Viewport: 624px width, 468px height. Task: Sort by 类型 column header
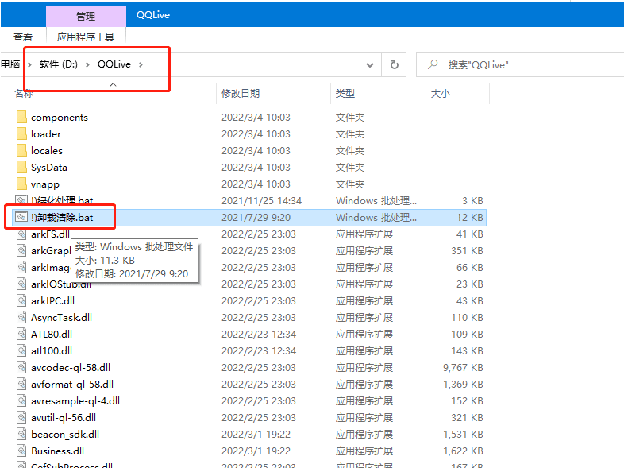(345, 94)
